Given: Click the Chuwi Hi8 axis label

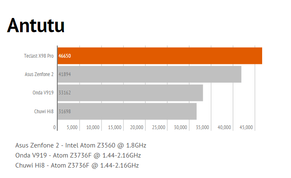Looking at the screenshot, I should pos(44,111).
